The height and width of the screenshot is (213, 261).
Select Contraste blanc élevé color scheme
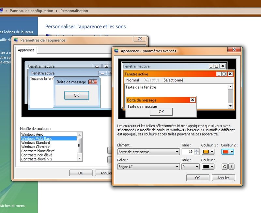coord(49,151)
